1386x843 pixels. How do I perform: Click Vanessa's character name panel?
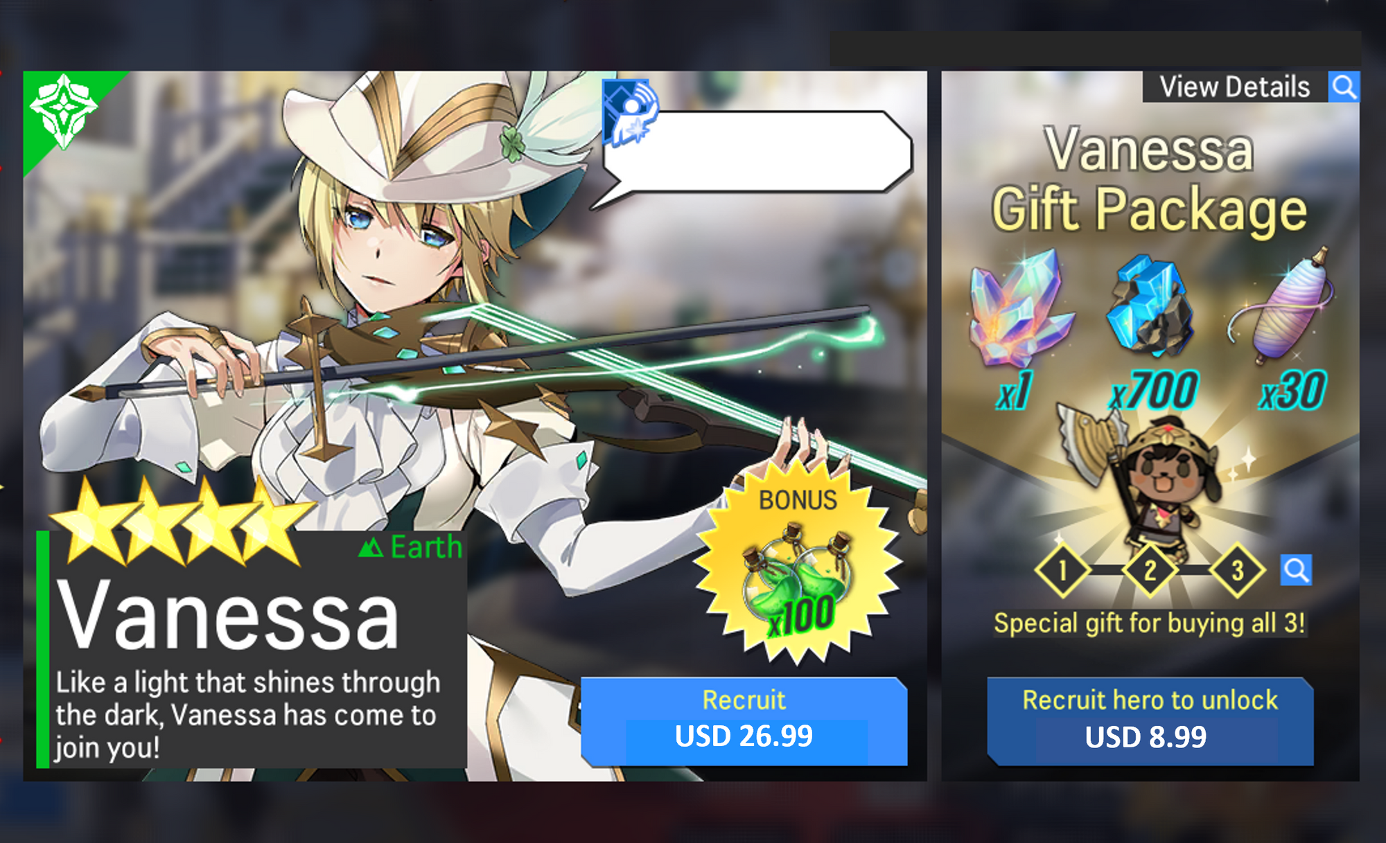(x=252, y=649)
